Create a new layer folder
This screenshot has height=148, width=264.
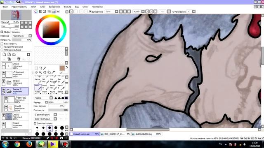click(x=14, y=54)
